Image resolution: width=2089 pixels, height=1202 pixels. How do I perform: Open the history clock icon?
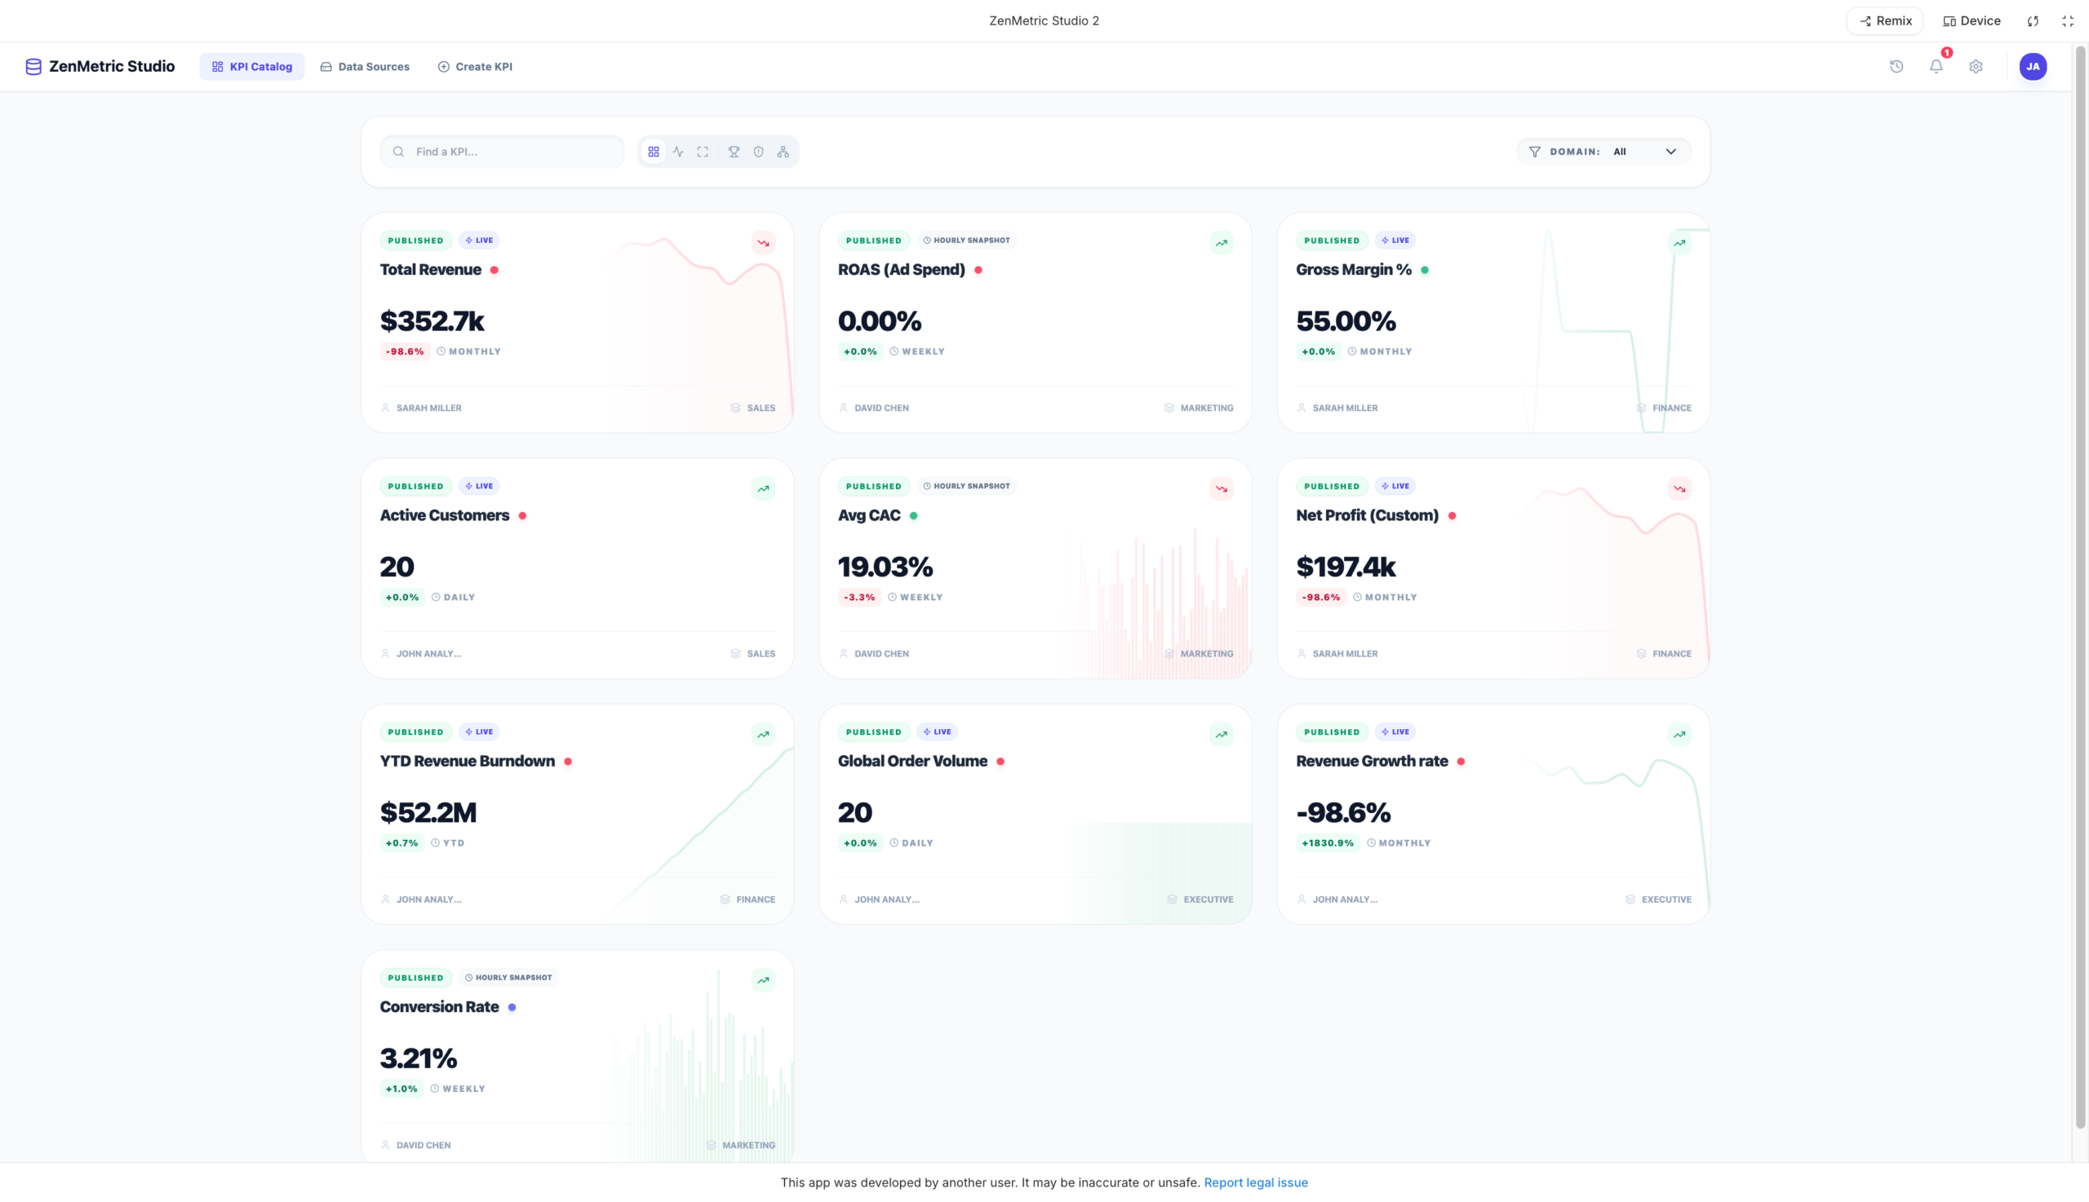tap(1896, 67)
